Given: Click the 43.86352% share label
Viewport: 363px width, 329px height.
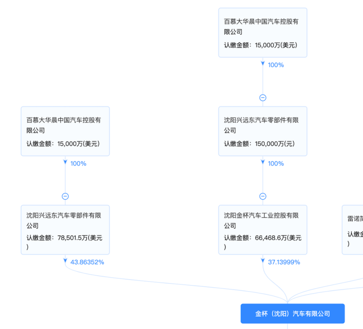Looking at the screenshot, I should tap(87, 262).
